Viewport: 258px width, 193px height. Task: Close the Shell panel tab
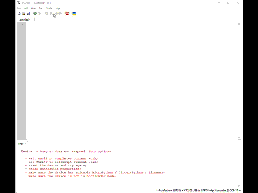point(25,144)
